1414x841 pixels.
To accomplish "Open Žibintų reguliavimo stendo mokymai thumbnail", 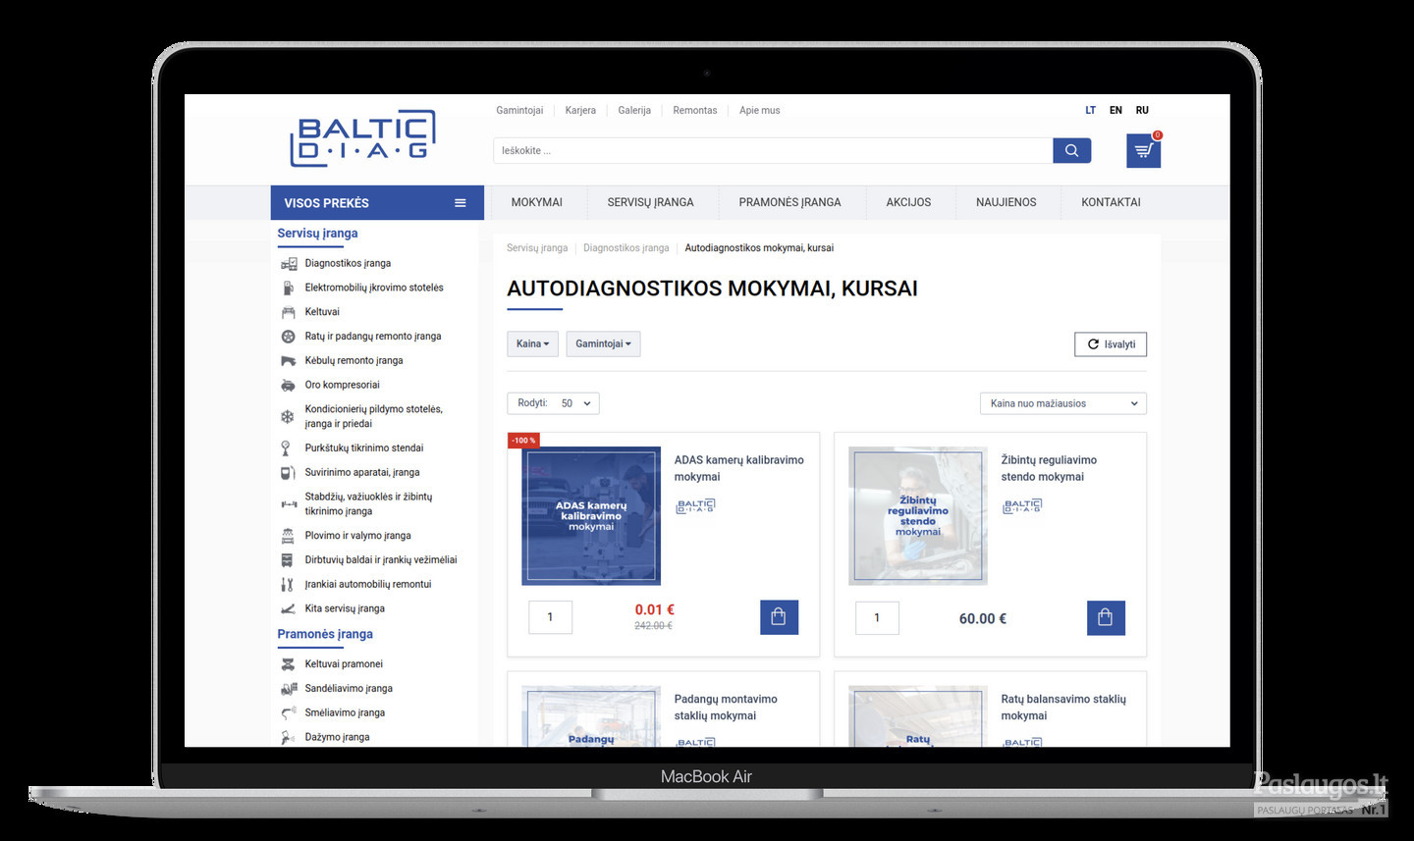I will coord(918,516).
